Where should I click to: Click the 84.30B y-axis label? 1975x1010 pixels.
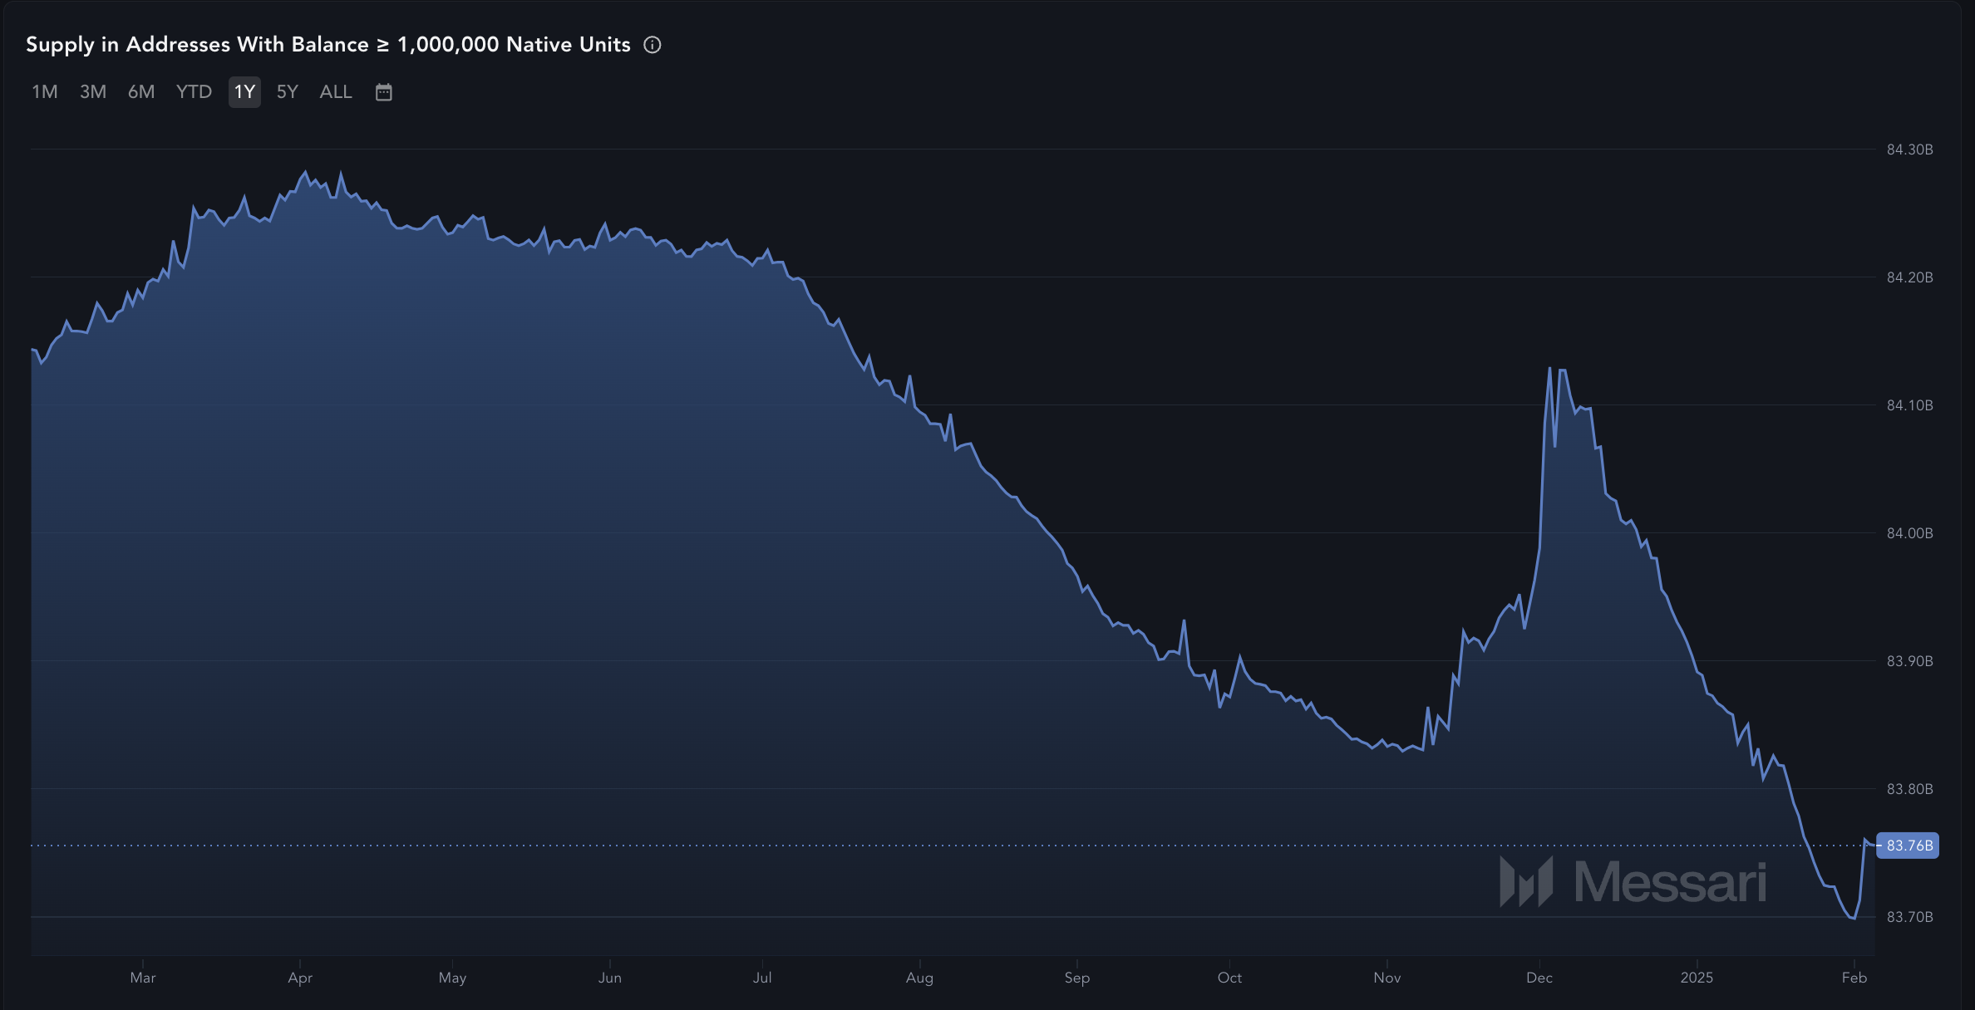pos(1909,150)
